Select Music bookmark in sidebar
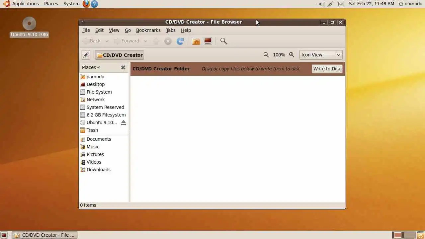Image resolution: width=425 pixels, height=239 pixels. point(104,147)
